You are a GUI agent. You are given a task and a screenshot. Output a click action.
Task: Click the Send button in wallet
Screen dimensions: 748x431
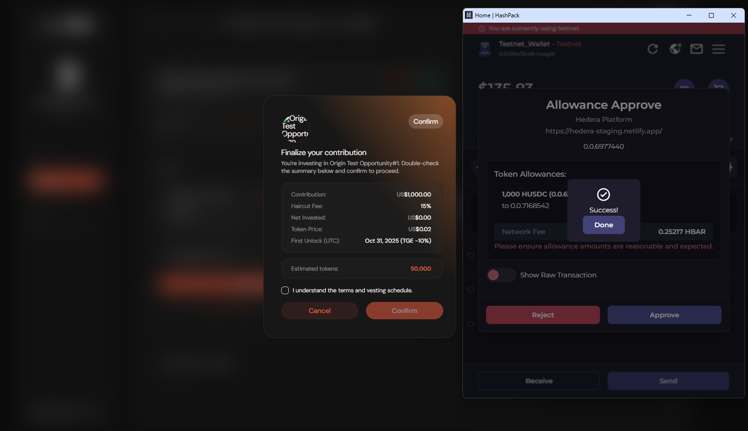(x=668, y=381)
